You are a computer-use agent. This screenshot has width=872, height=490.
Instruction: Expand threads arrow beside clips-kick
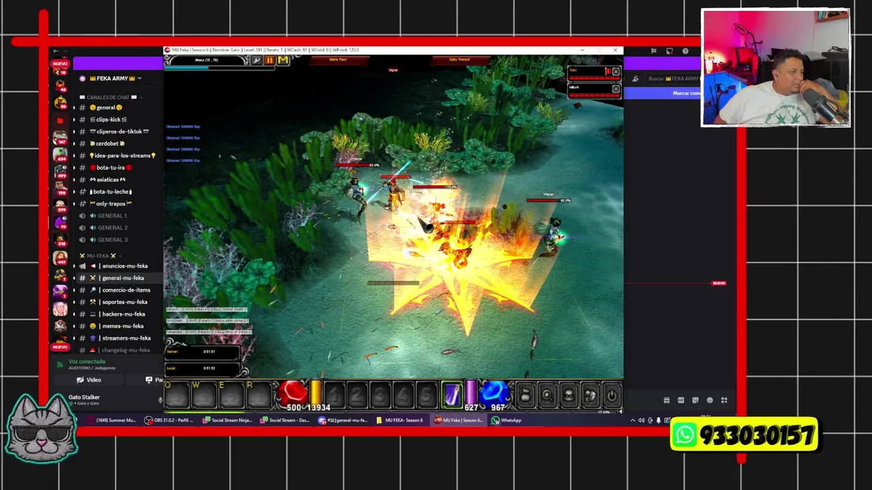(74, 120)
